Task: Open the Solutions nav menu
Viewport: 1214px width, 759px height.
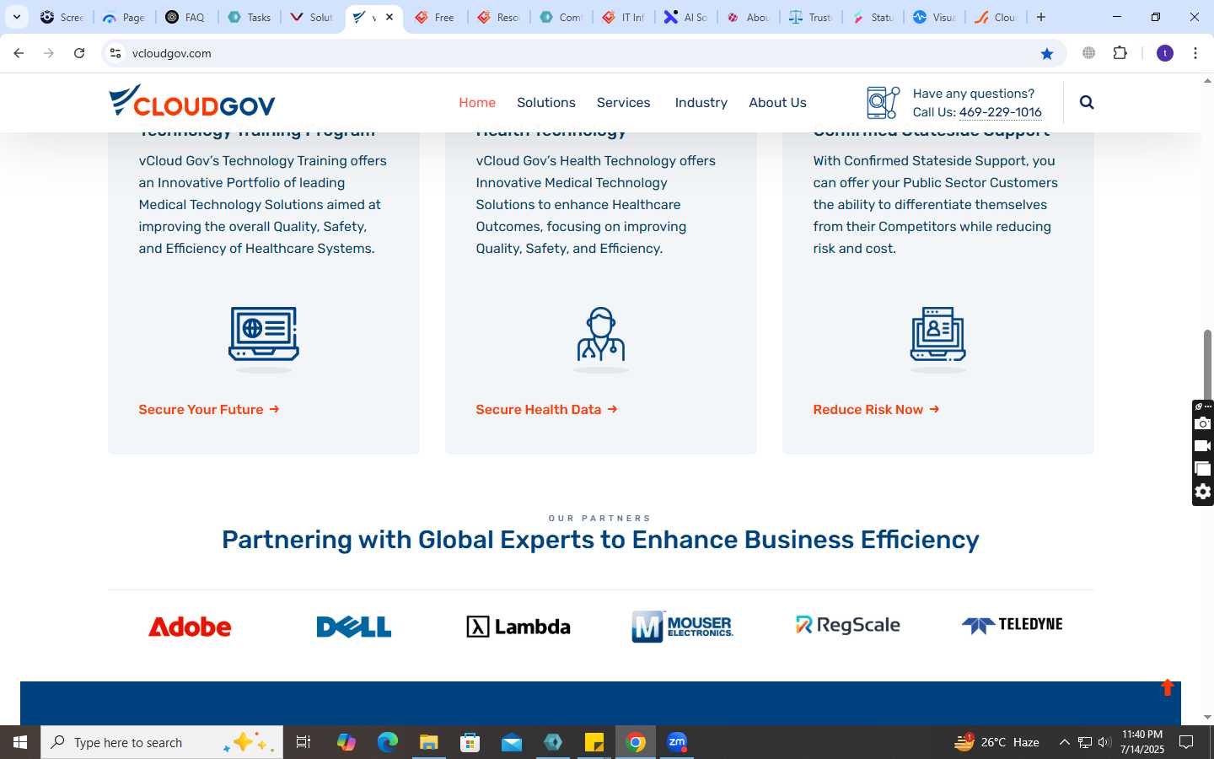Action: pos(546,102)
